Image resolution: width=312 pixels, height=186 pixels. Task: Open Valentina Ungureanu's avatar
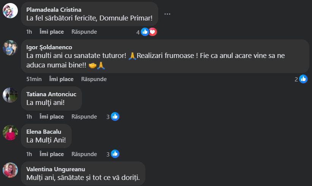(x=10, y=170)
